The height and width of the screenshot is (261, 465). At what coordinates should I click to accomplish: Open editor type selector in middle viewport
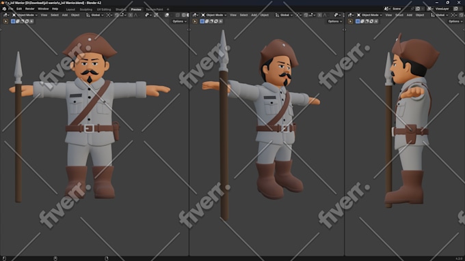click(x=196, y=15)
